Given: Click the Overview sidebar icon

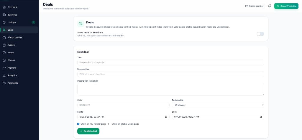Looking at the screenshot, I should [x=4, y=7].
